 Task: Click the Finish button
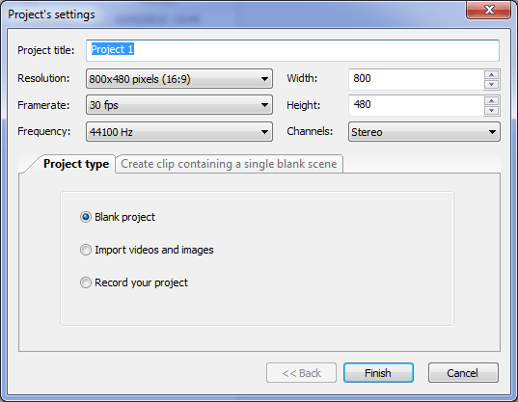(378, 373)
